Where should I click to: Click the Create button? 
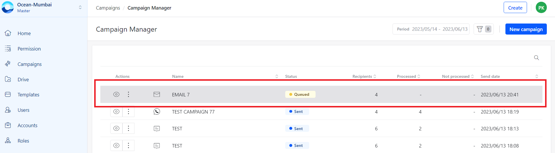515,8
